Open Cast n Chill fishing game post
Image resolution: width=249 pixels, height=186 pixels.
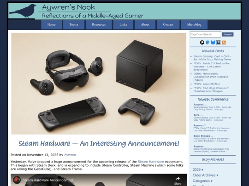tap(212, 58)
